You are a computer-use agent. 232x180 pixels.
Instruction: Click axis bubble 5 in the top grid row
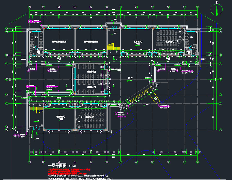click(91, 7)
